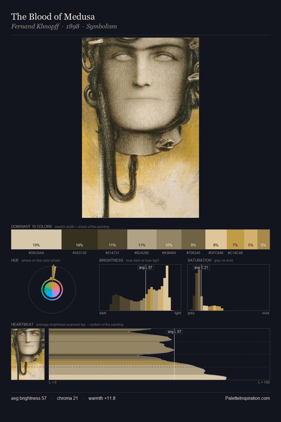Pick the 8% cream swatch #DFC698
This screenshot has height=422, width=281.
[x=216, y=239]
